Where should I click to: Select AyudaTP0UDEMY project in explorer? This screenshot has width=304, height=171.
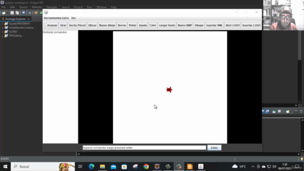pos(19,24)
